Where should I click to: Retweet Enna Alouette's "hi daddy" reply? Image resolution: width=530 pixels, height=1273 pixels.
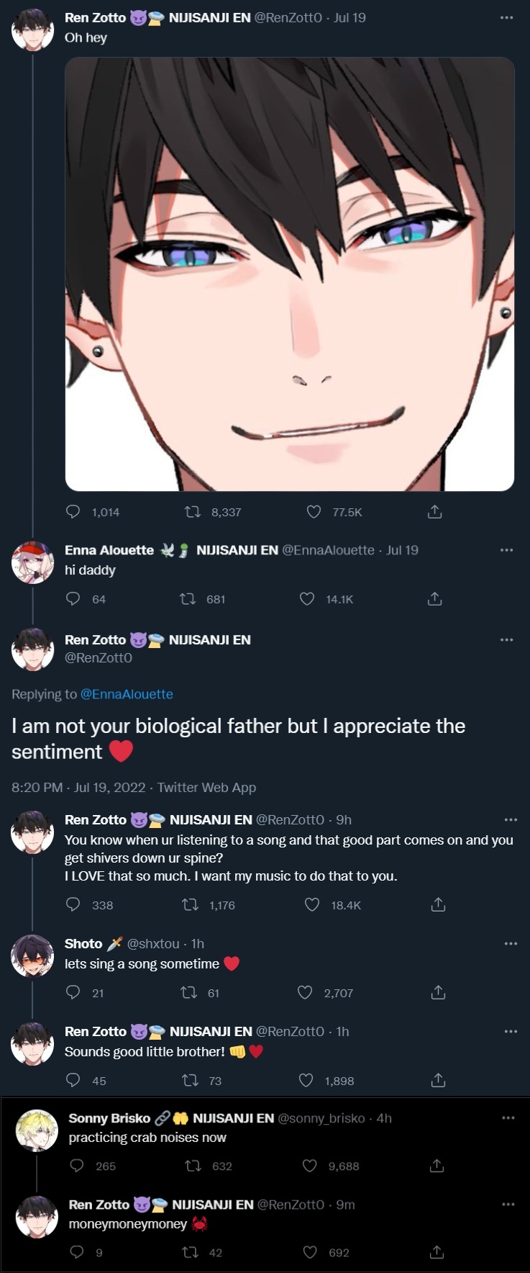pos(188,599)
